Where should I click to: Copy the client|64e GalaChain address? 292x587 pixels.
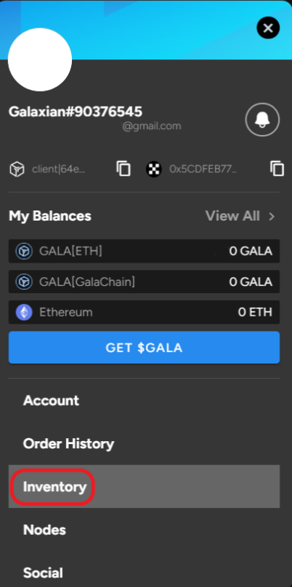tap(123, 169)
